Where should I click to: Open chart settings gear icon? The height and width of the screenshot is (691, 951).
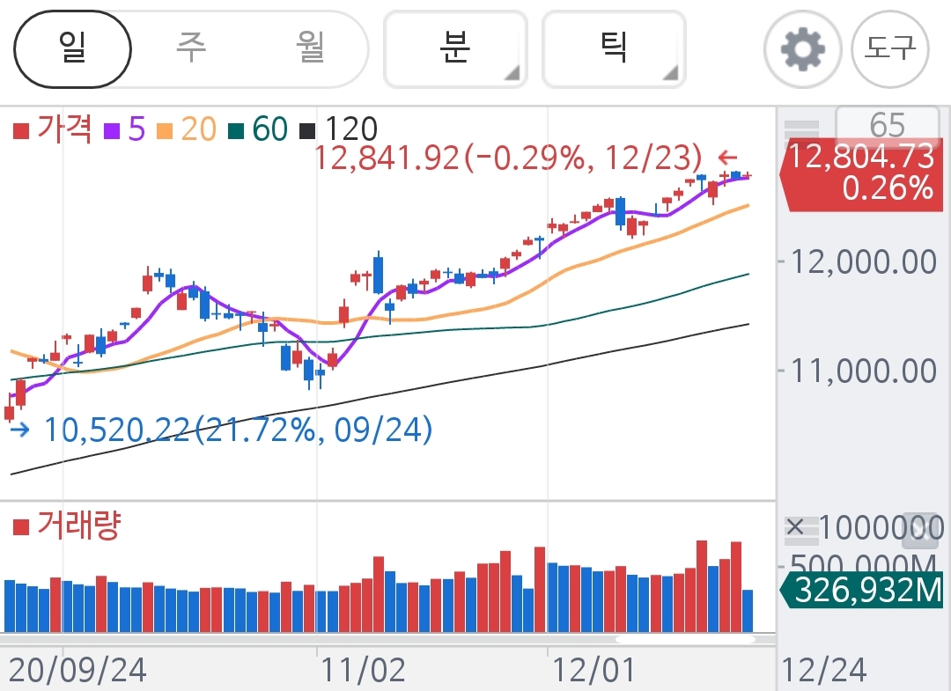(802, 49)
